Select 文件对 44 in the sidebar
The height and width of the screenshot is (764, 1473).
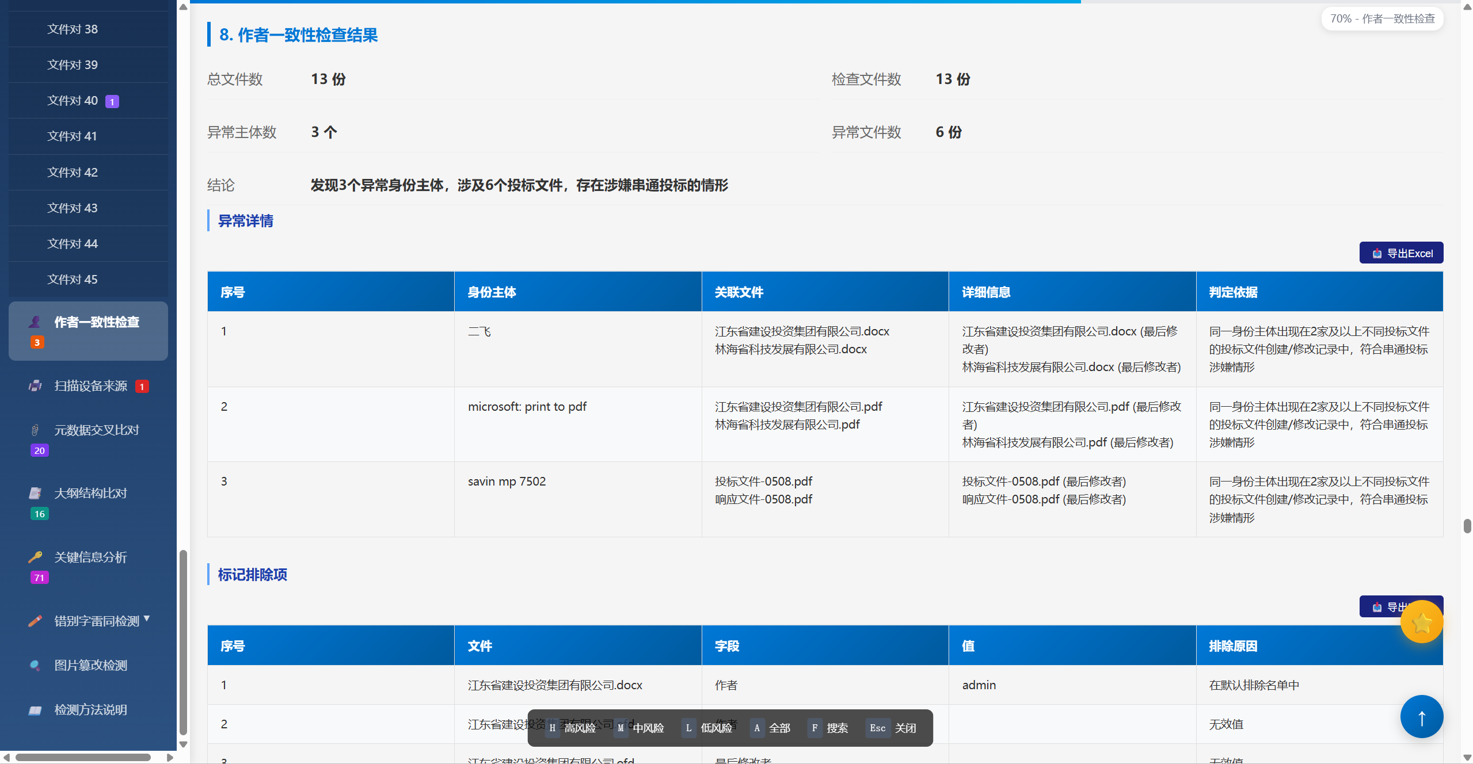coord(88,244)
